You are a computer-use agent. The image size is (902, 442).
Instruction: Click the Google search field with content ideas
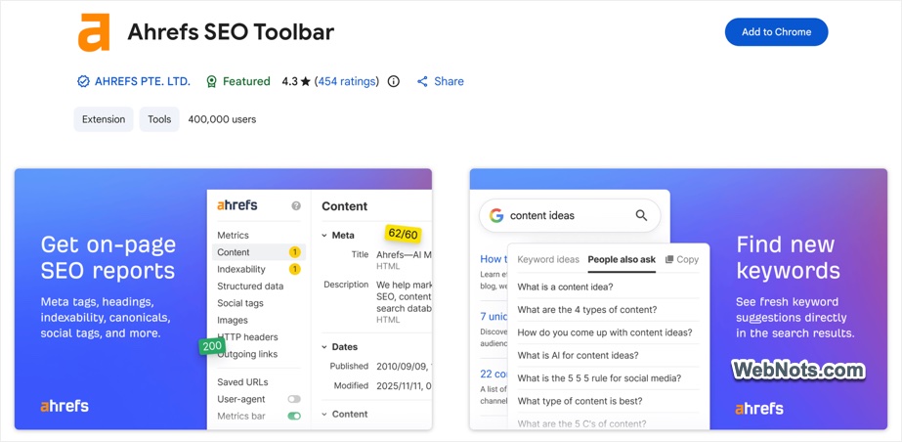point(570,215)
